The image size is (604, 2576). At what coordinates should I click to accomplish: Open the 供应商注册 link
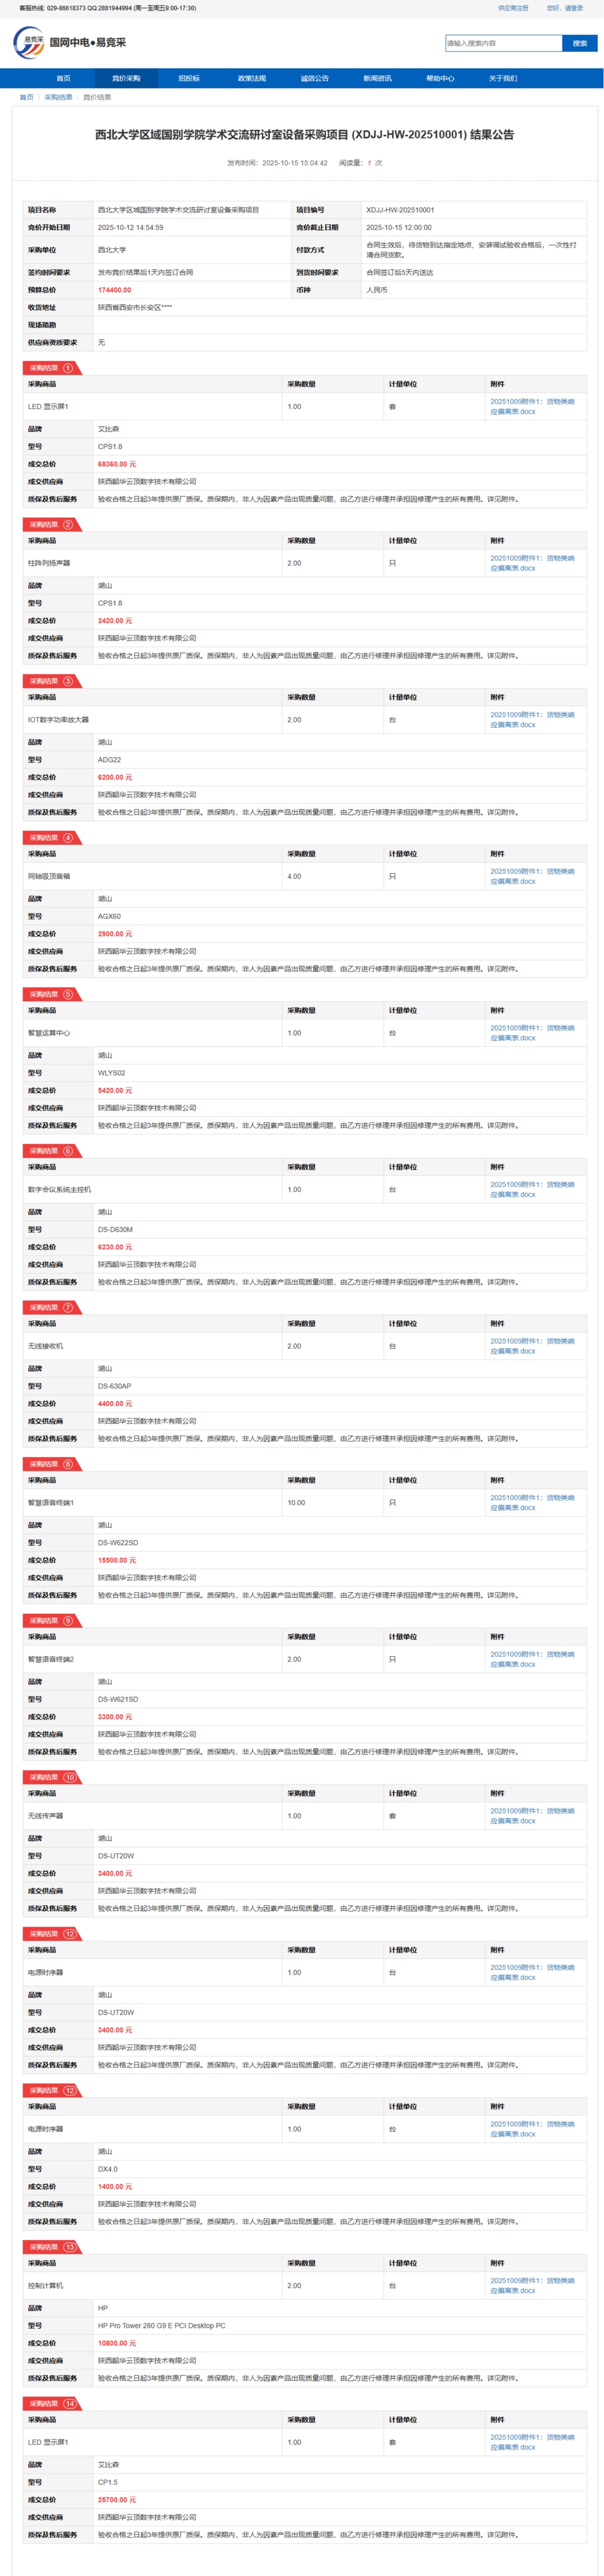pyautogui.click(x=513, y=8)
